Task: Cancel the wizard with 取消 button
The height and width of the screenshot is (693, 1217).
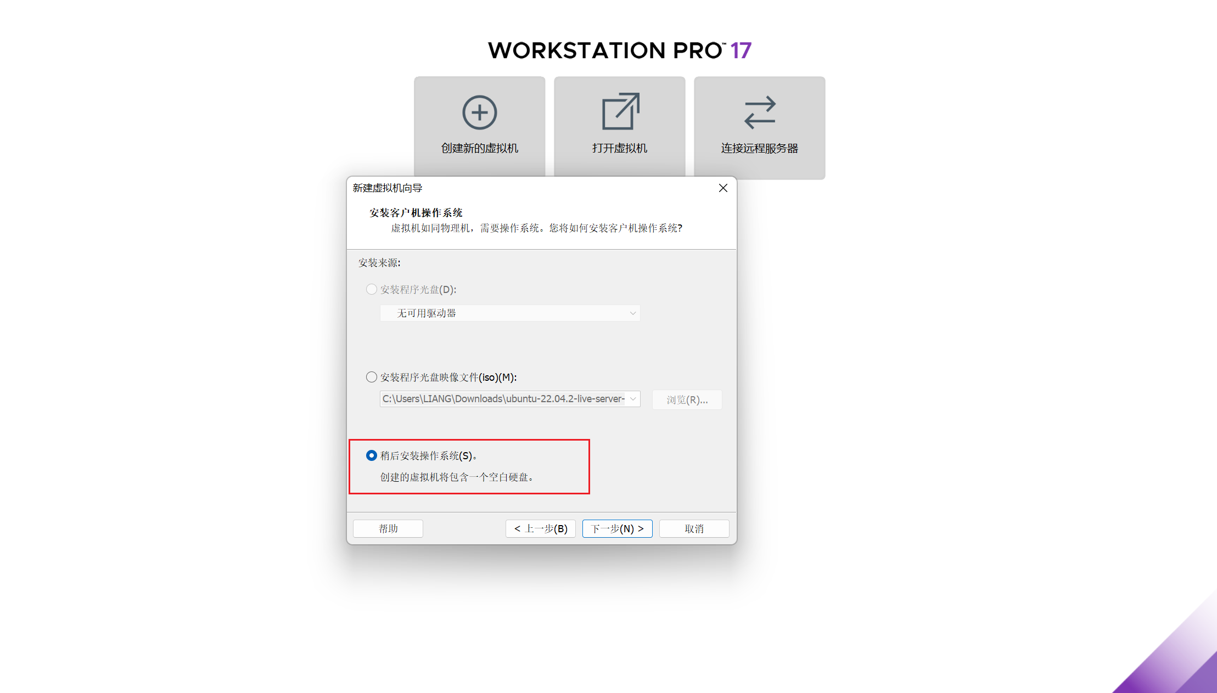Action: 694,528
